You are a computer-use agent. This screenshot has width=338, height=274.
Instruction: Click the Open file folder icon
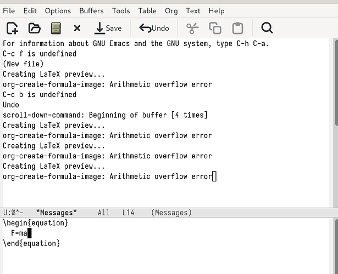click(34, 28)
